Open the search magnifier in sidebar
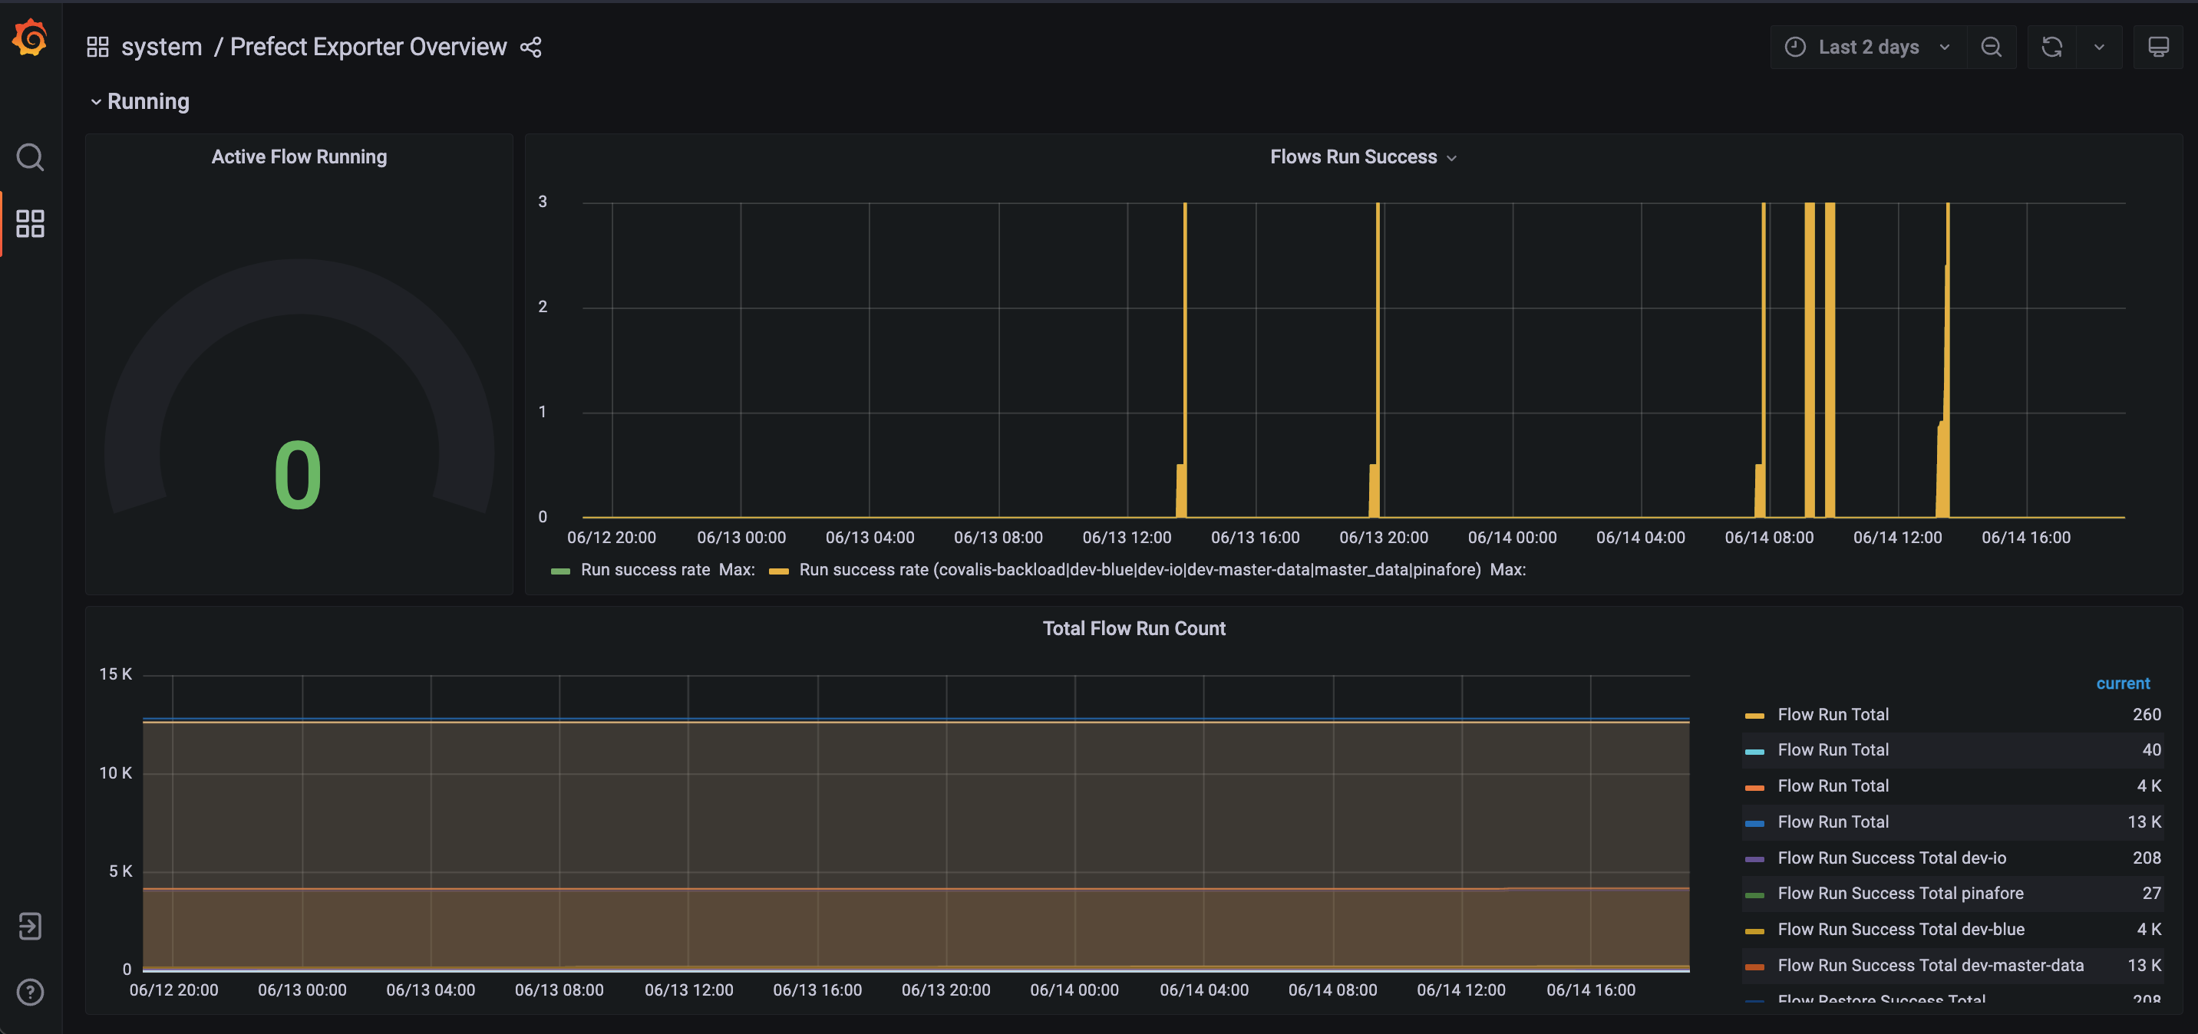Image resolution: width=2198 pixels, height=1034 pixels. (x=30, y=157)
